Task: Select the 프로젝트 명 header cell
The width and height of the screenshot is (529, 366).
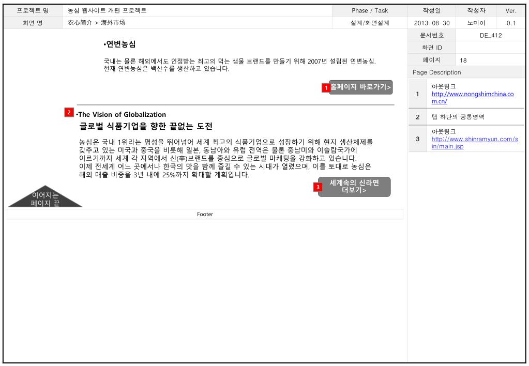Action: 33,10
